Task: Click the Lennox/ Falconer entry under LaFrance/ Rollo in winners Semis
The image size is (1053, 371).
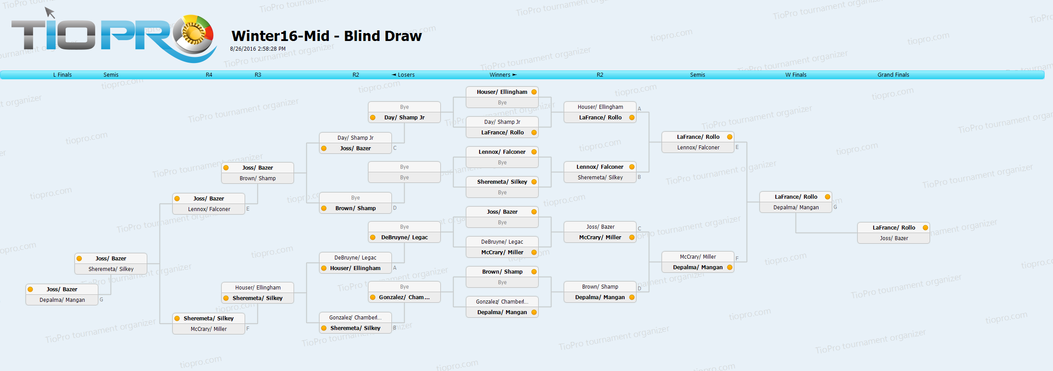Action: pos(698,148)
